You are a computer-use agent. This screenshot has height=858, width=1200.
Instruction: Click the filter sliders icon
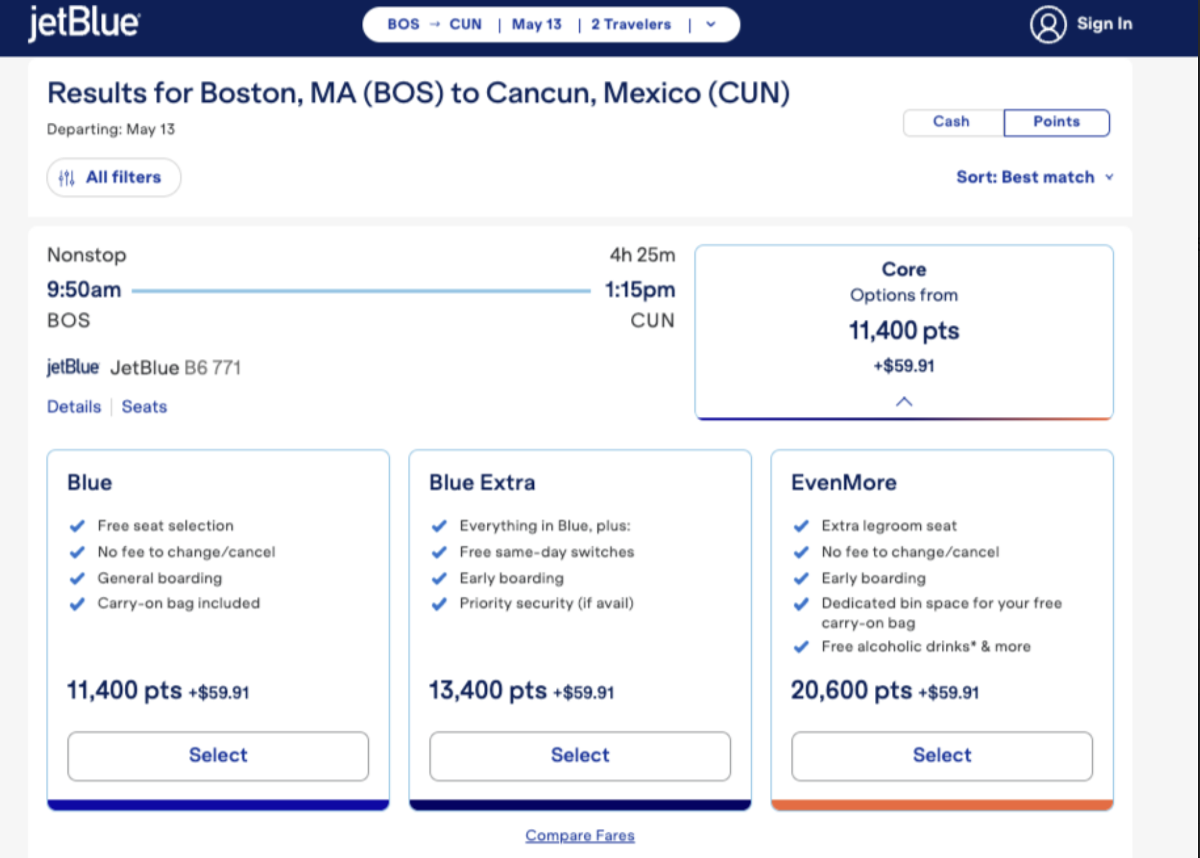tap(66, 178)
